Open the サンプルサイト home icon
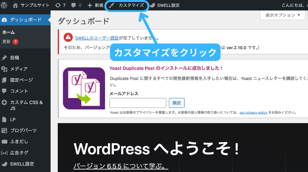Viewport: 308px width, 172px height. point(15,5)
